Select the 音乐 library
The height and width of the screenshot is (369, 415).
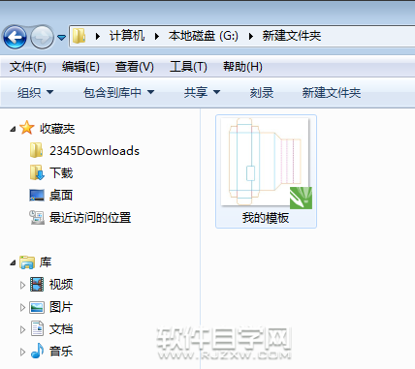61,351
